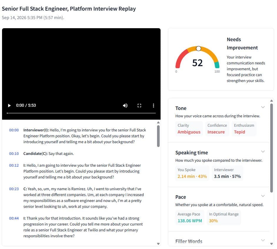Click the Speaking time heading

pyautogui.click(x=192, y=153)
